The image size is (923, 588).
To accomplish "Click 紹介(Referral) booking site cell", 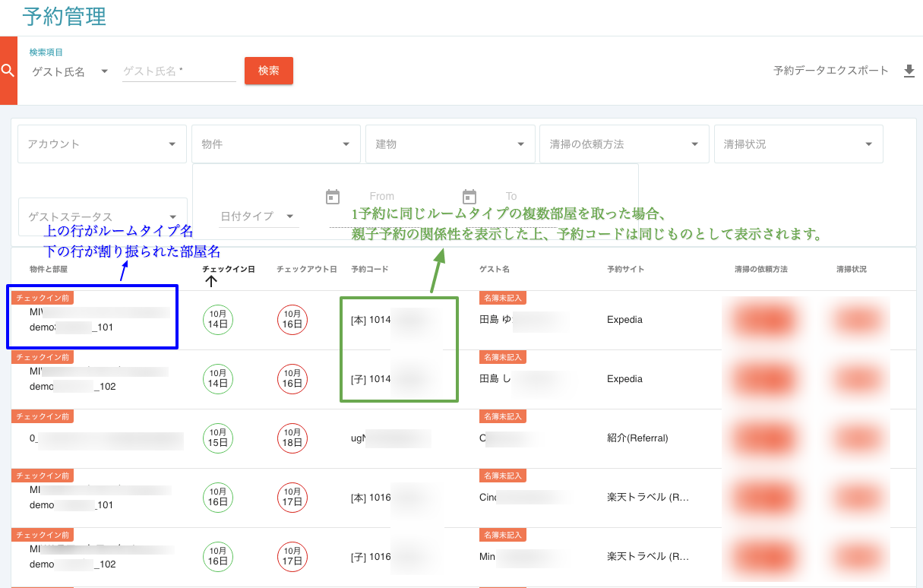I will 637,438.
